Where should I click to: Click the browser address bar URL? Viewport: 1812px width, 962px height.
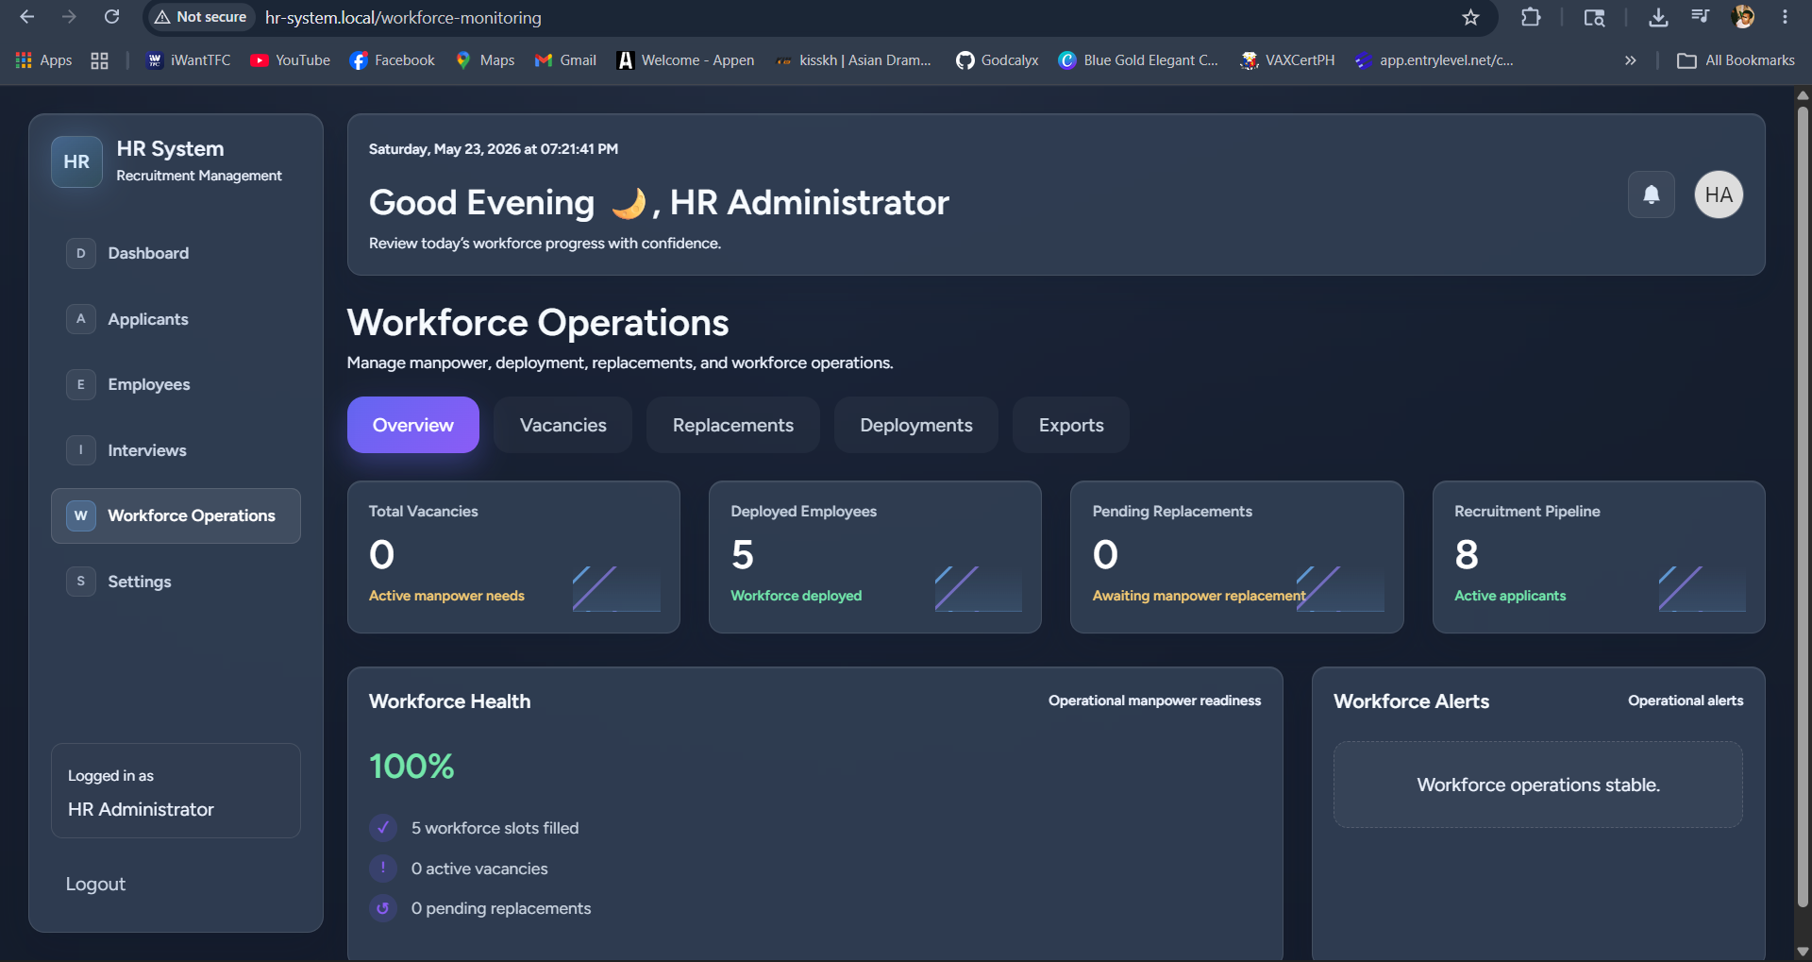point(403,17)
